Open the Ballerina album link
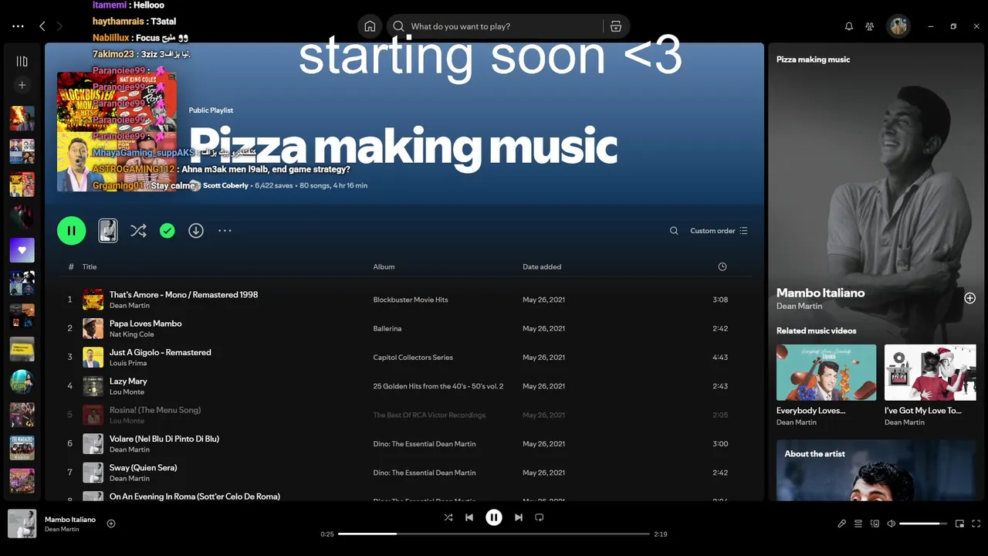988x556 pixels. coord(387,328)
